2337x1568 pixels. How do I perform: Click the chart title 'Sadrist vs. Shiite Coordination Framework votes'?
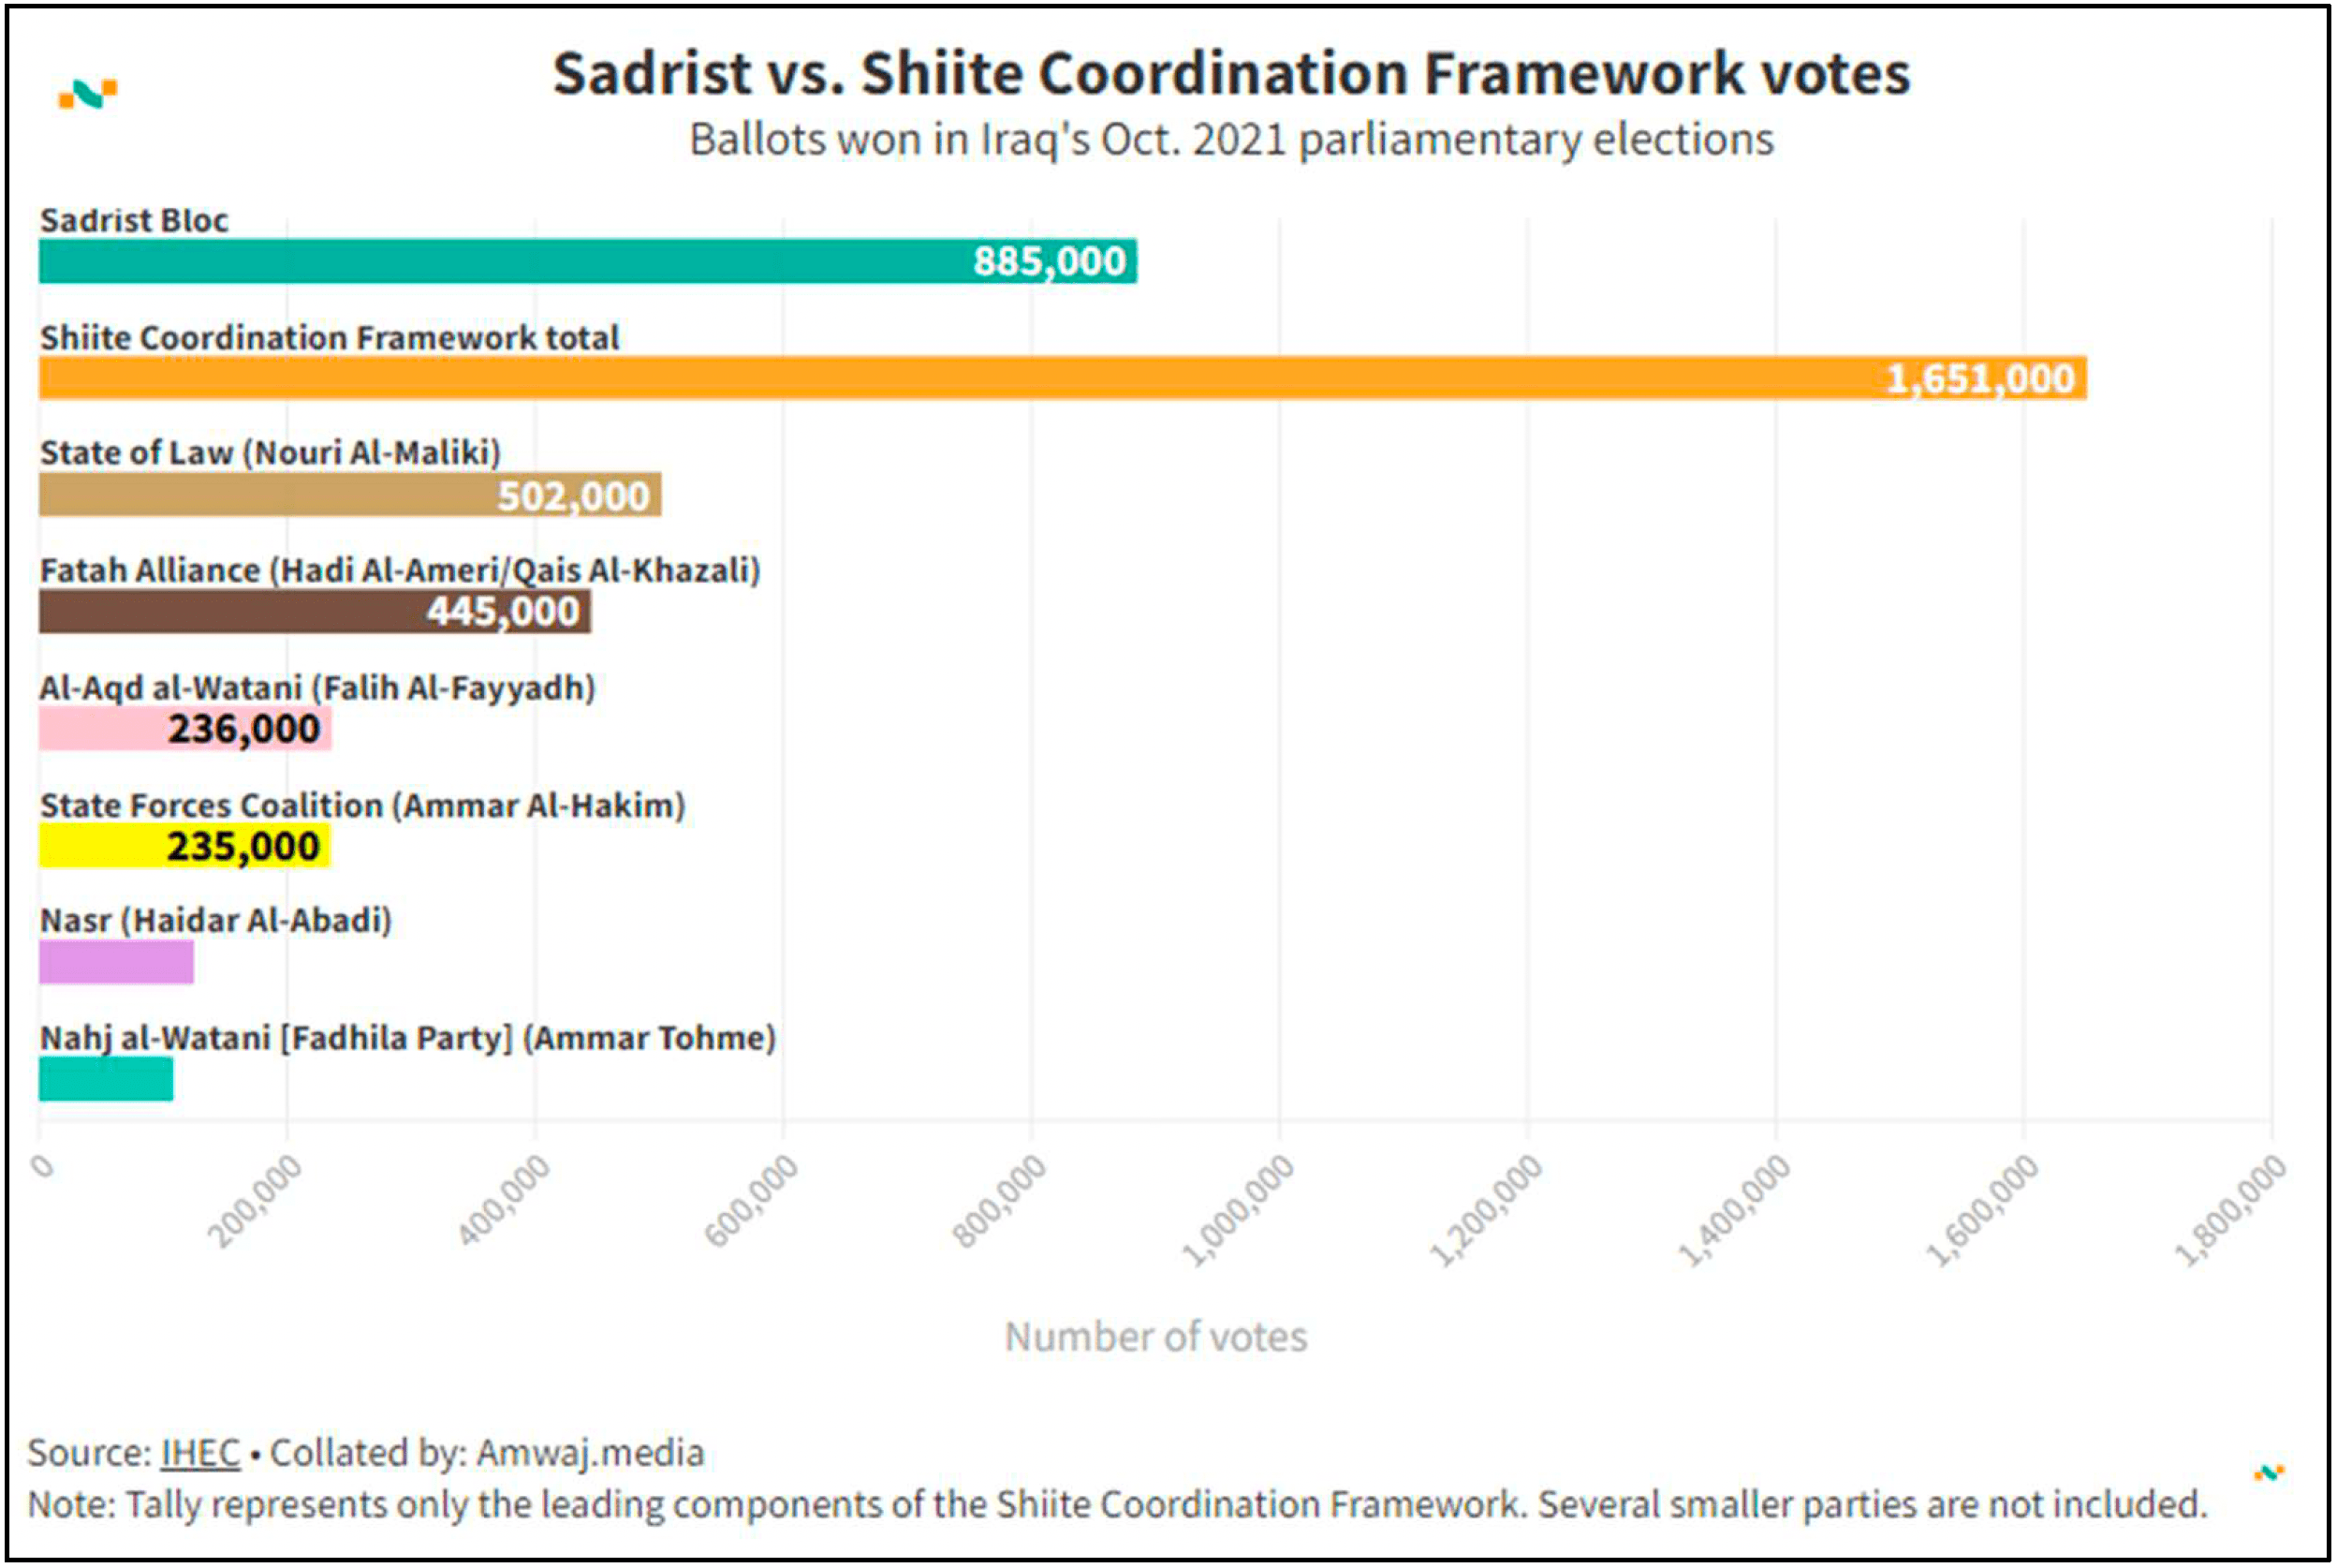click(x=1231, y=74)
